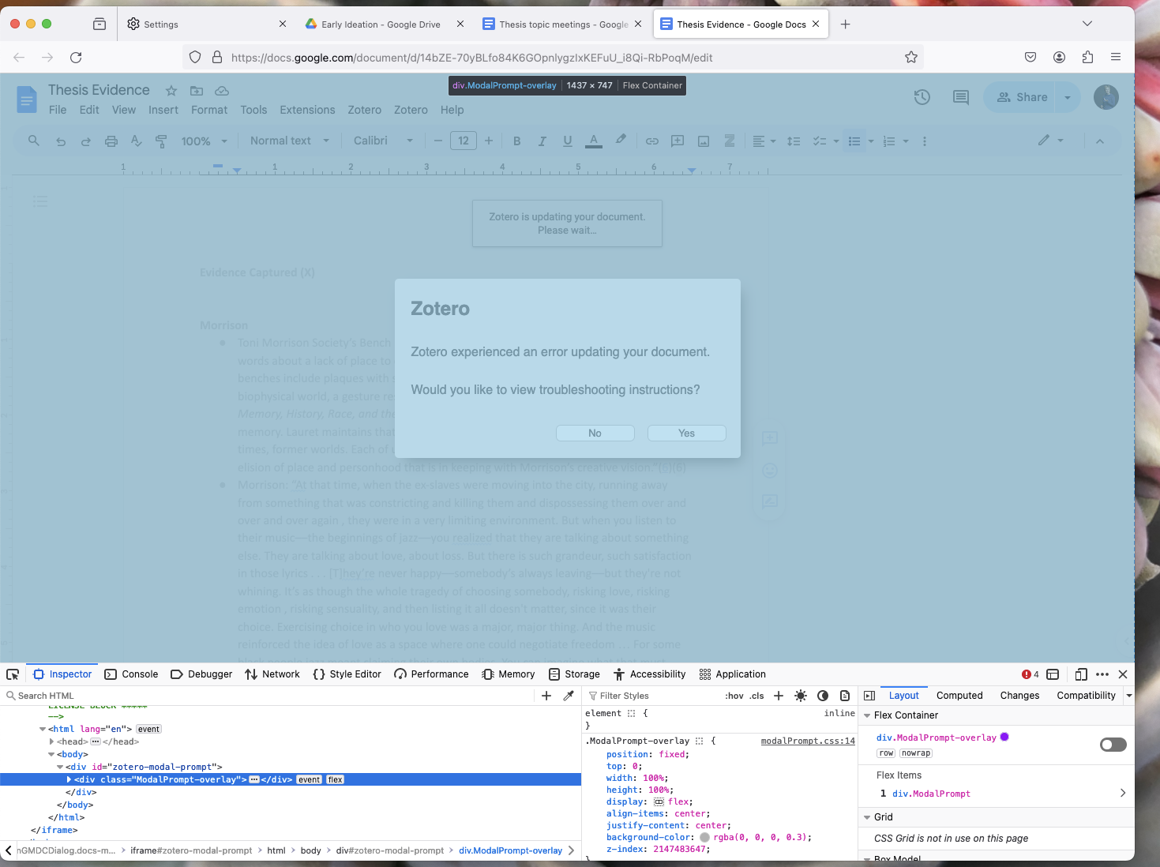Switch to Computed sidebar tab

[x=959, y=696]
